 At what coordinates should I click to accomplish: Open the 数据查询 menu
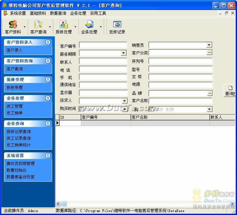[58, 13]
